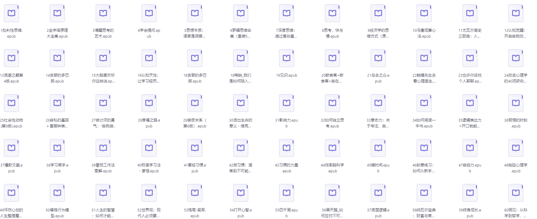Select the 44效率脑科学.epub file icon

(x=332, y=148)
